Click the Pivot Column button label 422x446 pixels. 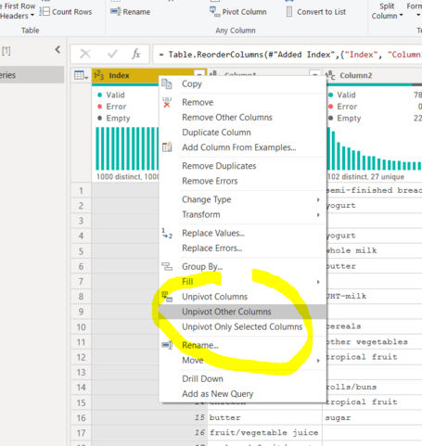point(244,12)
